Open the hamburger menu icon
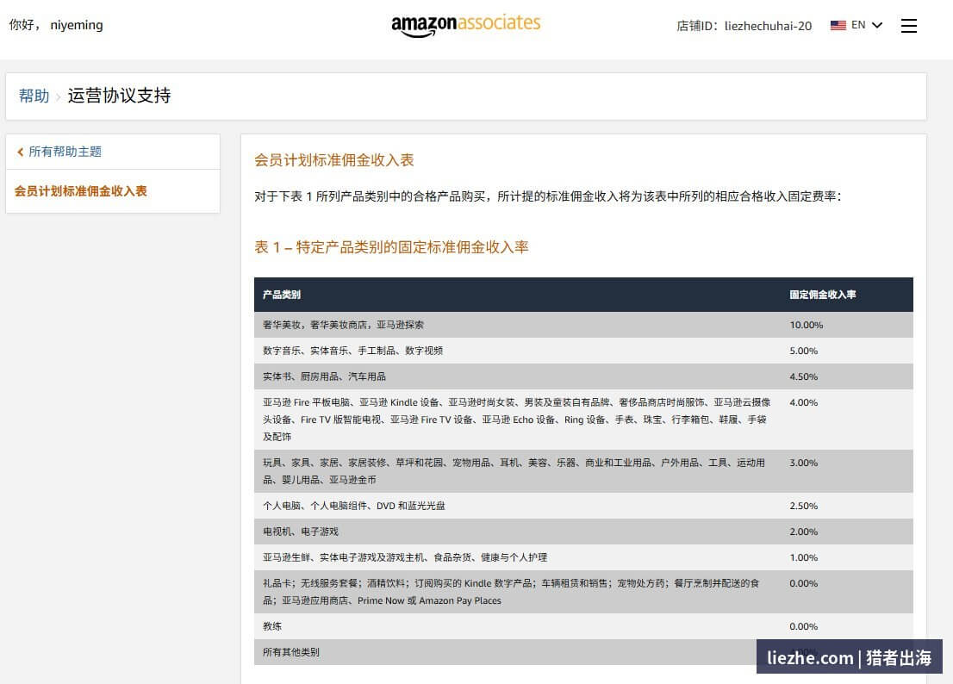 909,26
